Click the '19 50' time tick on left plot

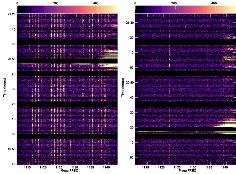[x=10, y=149]
